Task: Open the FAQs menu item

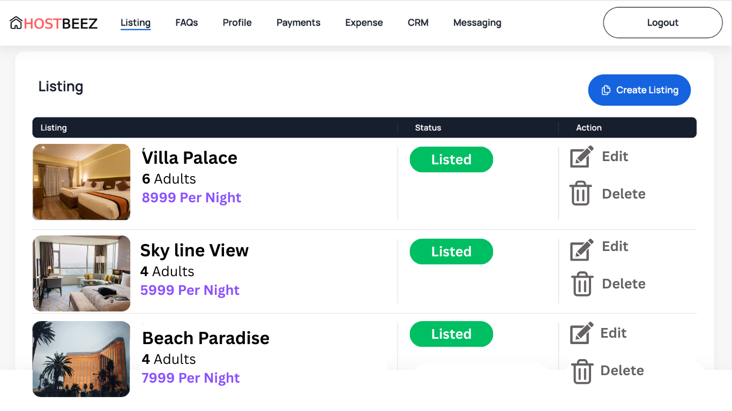Action: point(186,22)
